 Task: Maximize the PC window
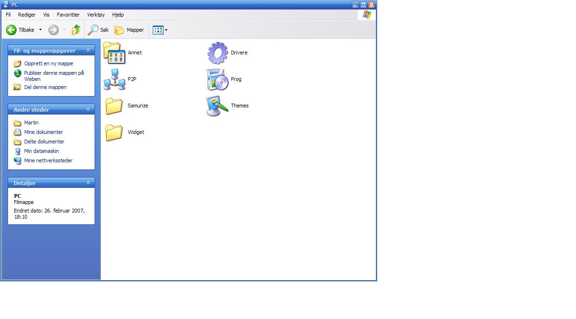point(363,4)
